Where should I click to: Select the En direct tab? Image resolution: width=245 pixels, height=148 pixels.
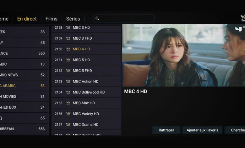(27, 19)
